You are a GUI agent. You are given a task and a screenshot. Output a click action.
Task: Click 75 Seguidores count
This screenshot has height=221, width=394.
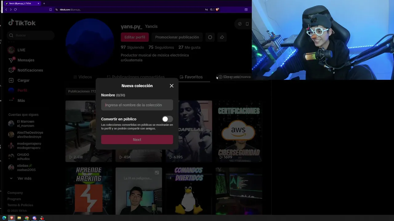[161, 47]
